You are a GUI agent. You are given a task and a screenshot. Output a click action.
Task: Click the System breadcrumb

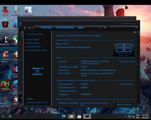(x=81, y=28)
